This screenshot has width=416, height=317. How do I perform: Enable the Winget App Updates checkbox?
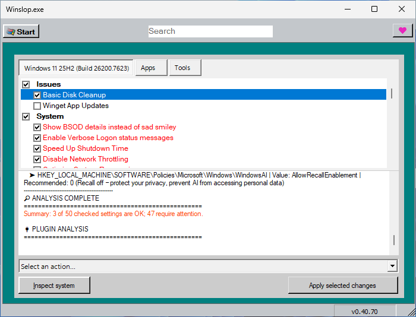37,106
